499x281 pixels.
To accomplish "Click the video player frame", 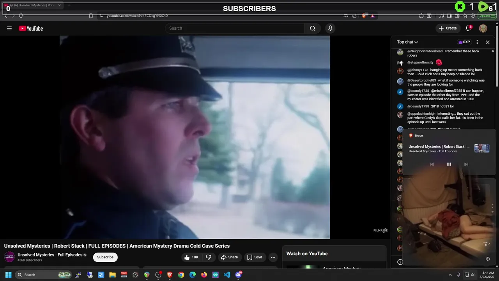I will [x=195, y=137].
